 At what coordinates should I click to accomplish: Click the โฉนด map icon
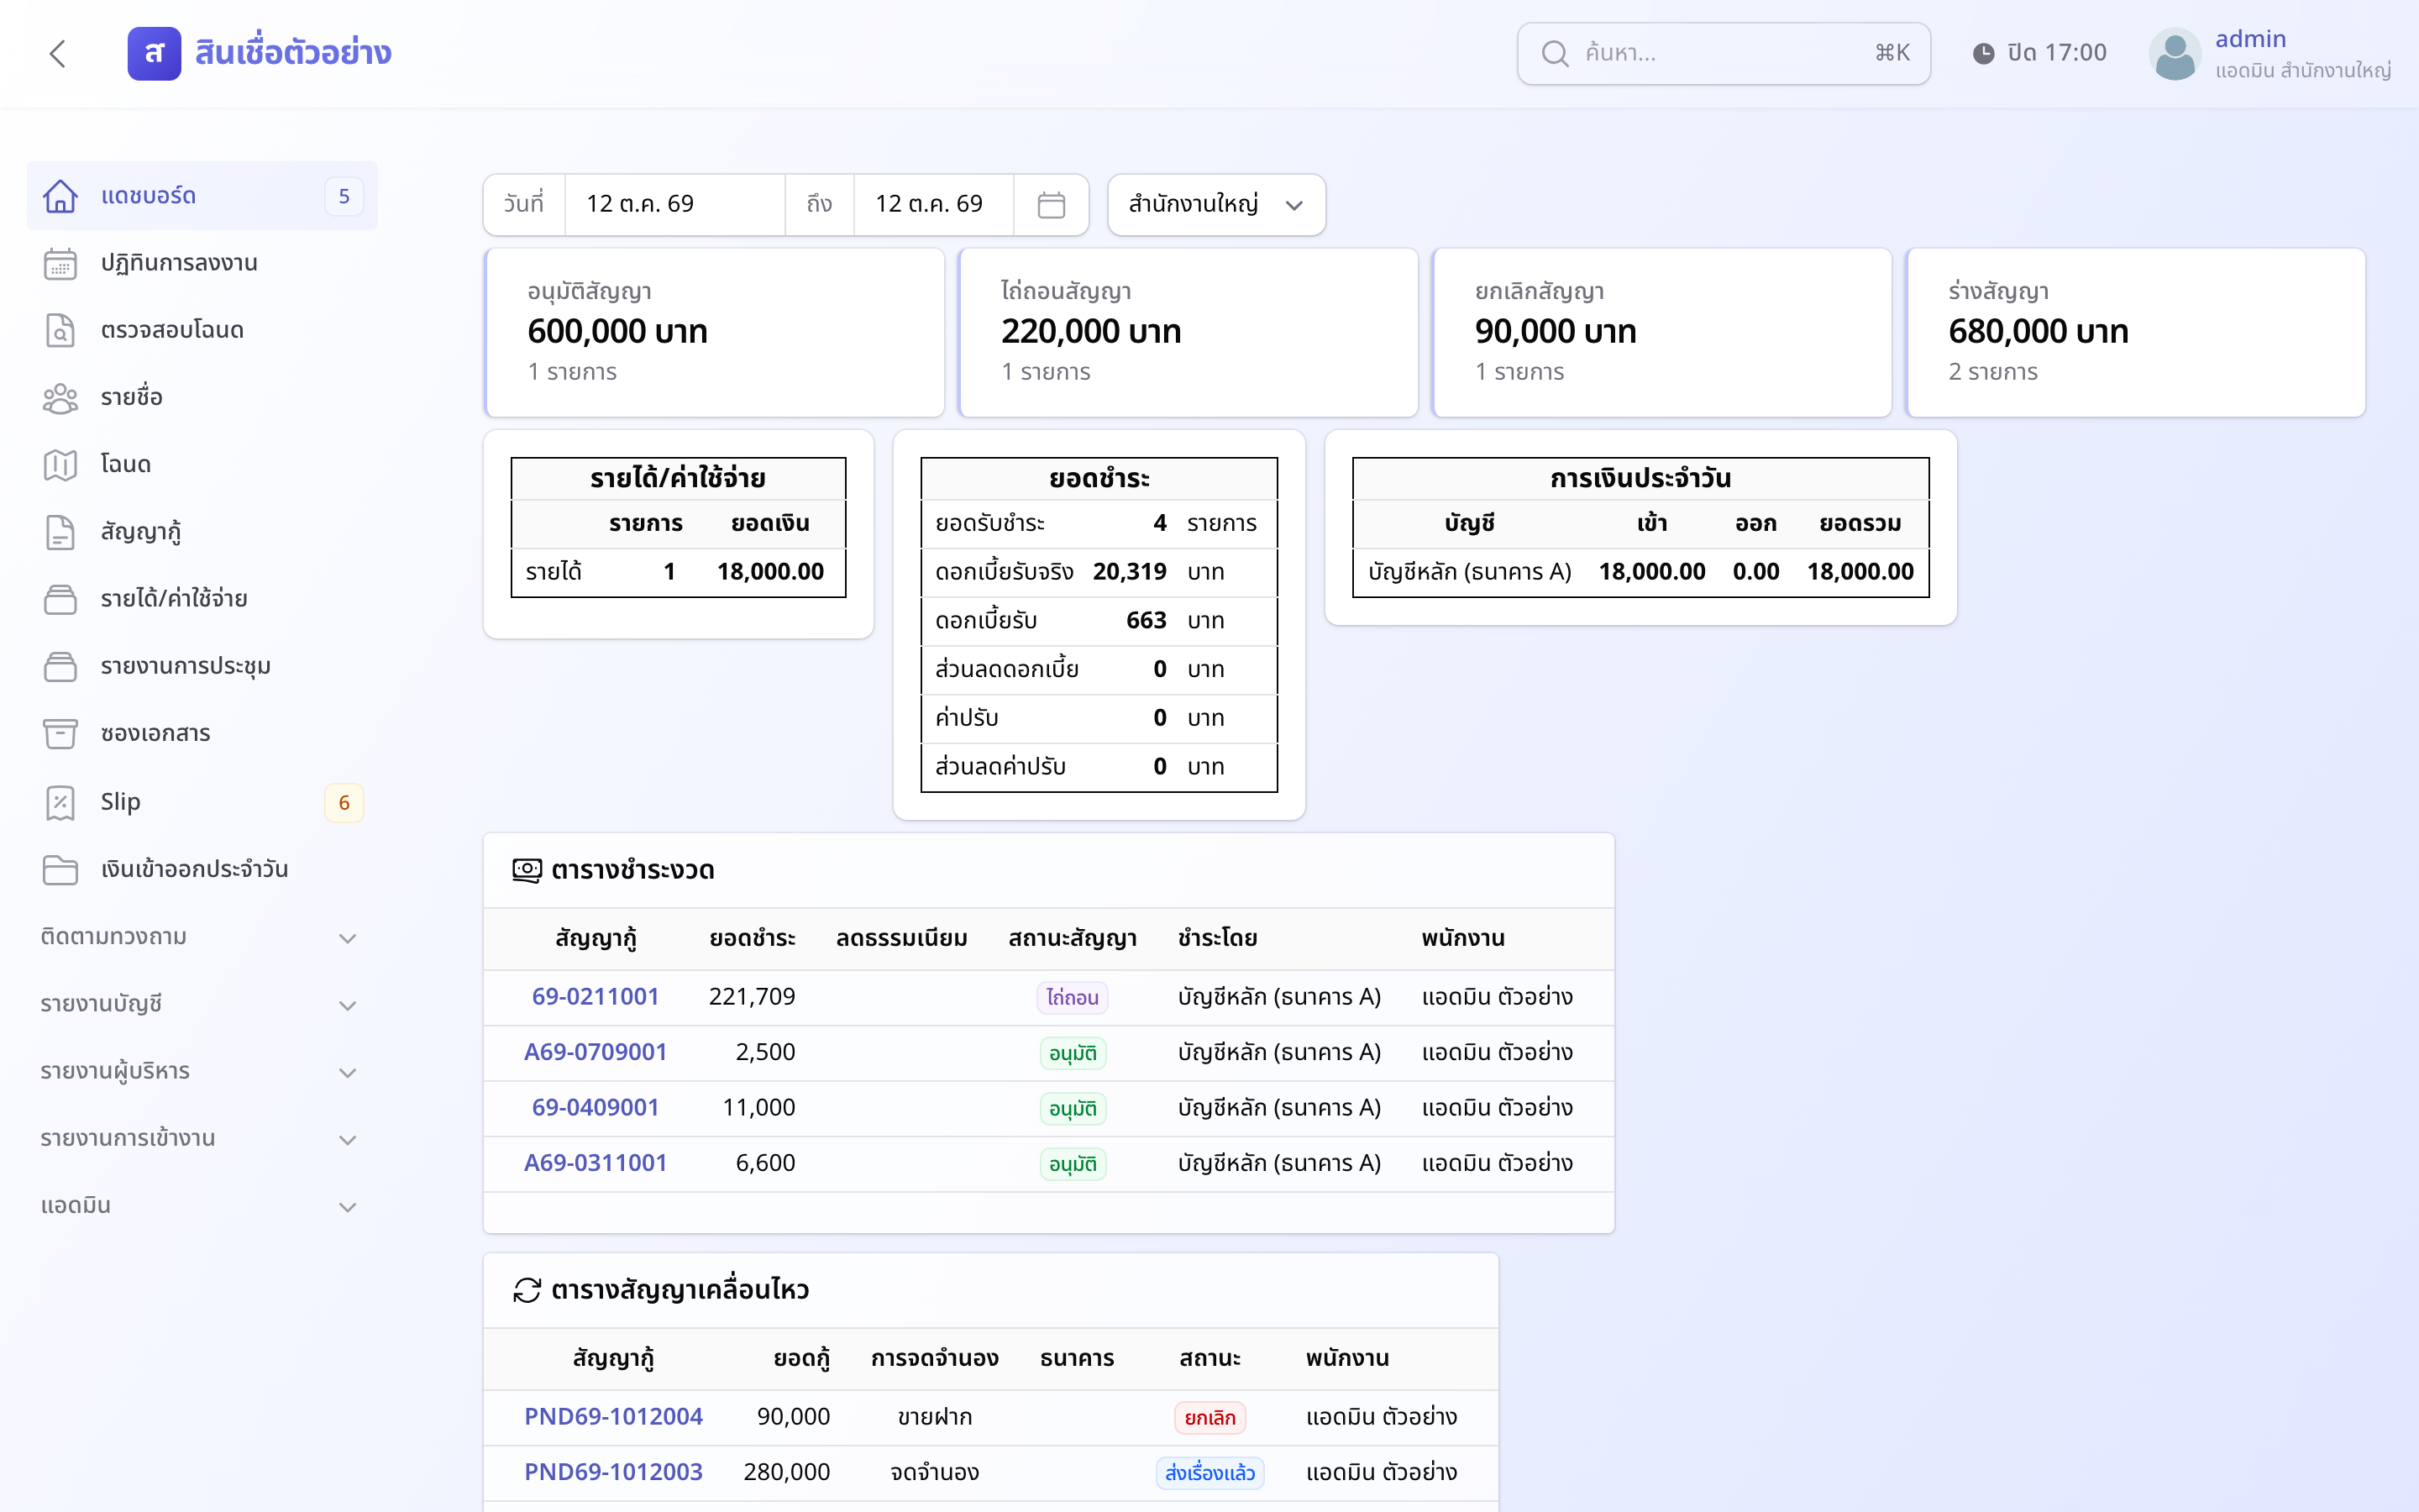click(60, 465)
